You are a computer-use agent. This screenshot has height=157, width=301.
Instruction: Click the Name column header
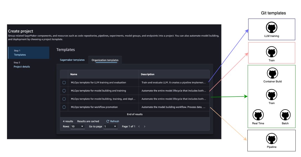74,74
